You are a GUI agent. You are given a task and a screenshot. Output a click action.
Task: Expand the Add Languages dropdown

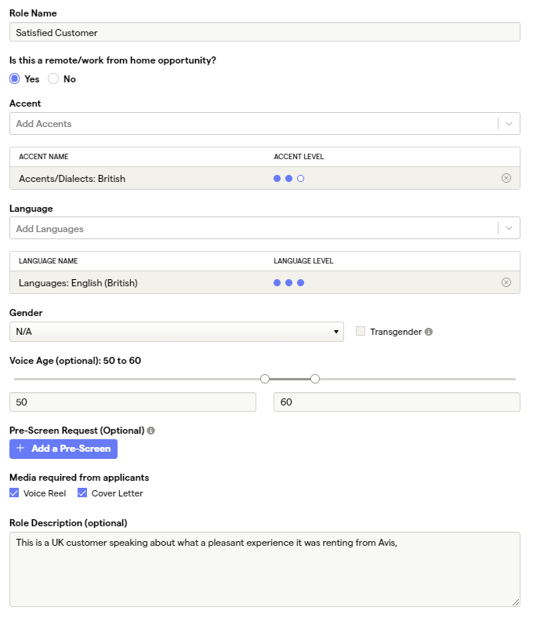(x=509, y=228)
